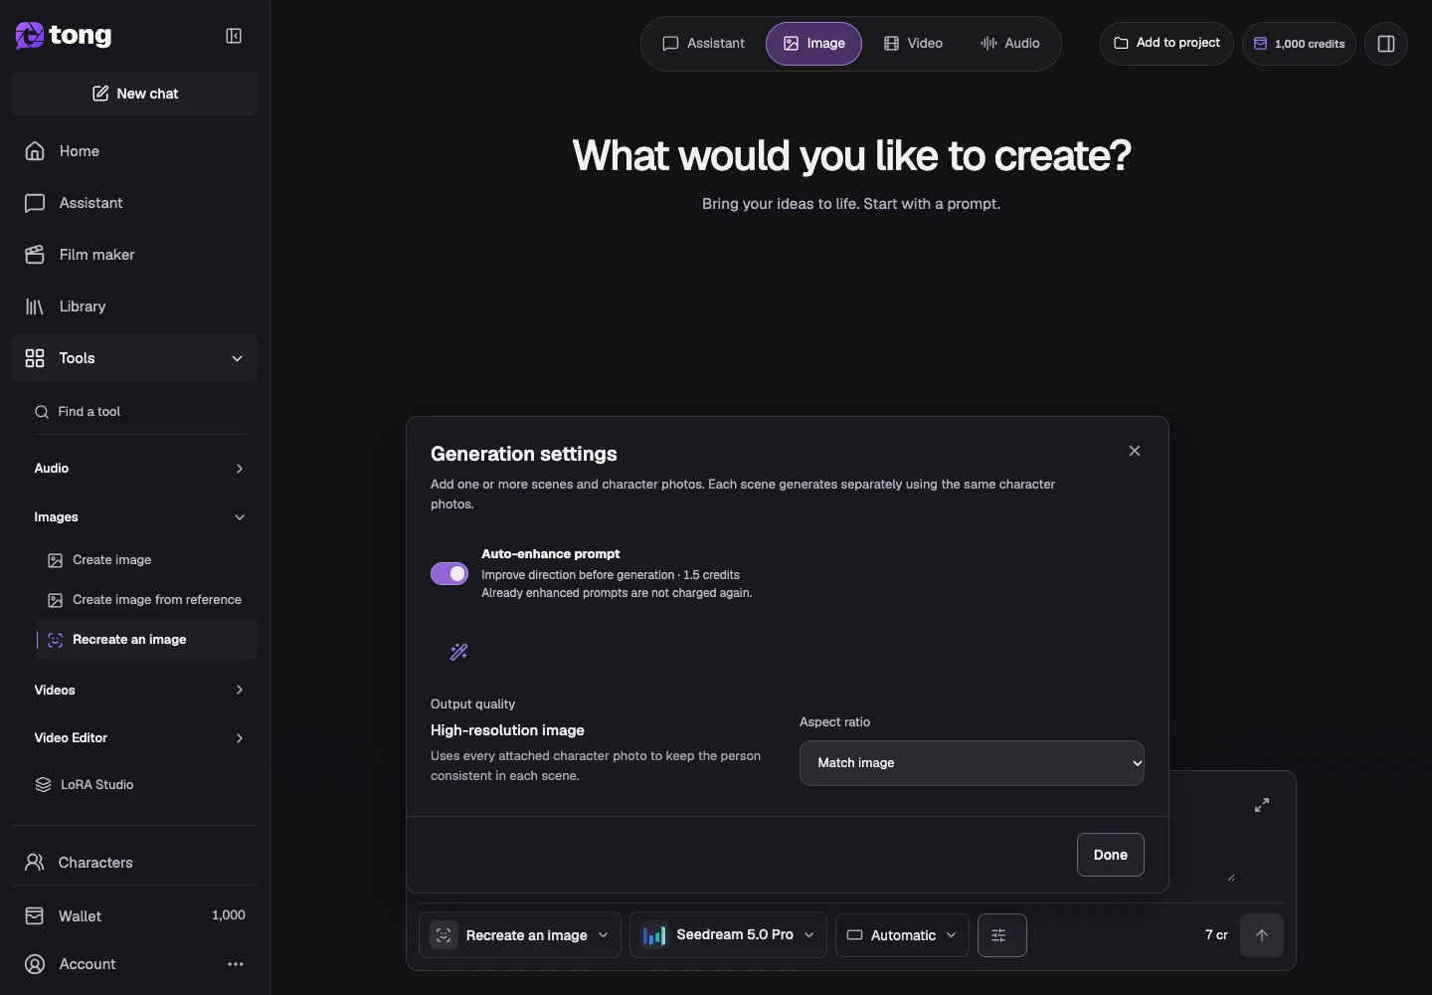The height and width of the screenshot is (995, 1432).
Task: Switch to the Video tab
Action: pyautogui.click(x=913, y=44)
